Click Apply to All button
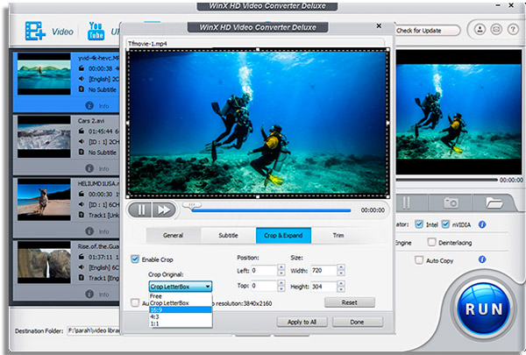 302,322
